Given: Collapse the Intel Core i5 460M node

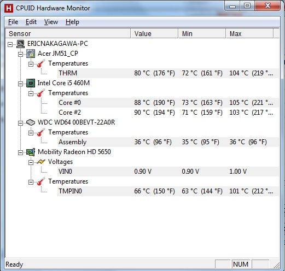Looking at the screenshot, I should pyautogui.click(x=20, y=84).
